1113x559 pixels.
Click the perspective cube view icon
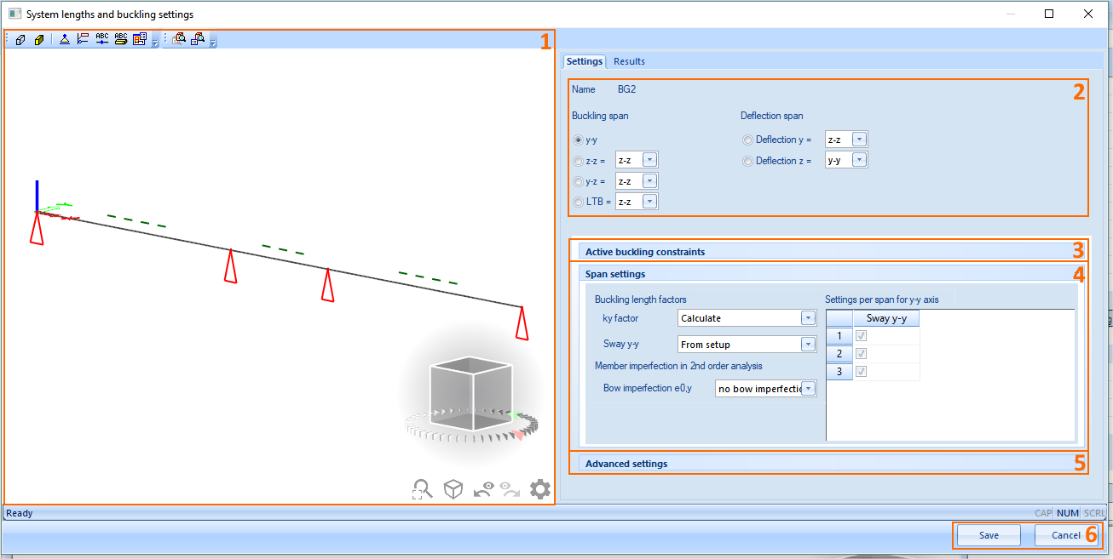(453, 489)
